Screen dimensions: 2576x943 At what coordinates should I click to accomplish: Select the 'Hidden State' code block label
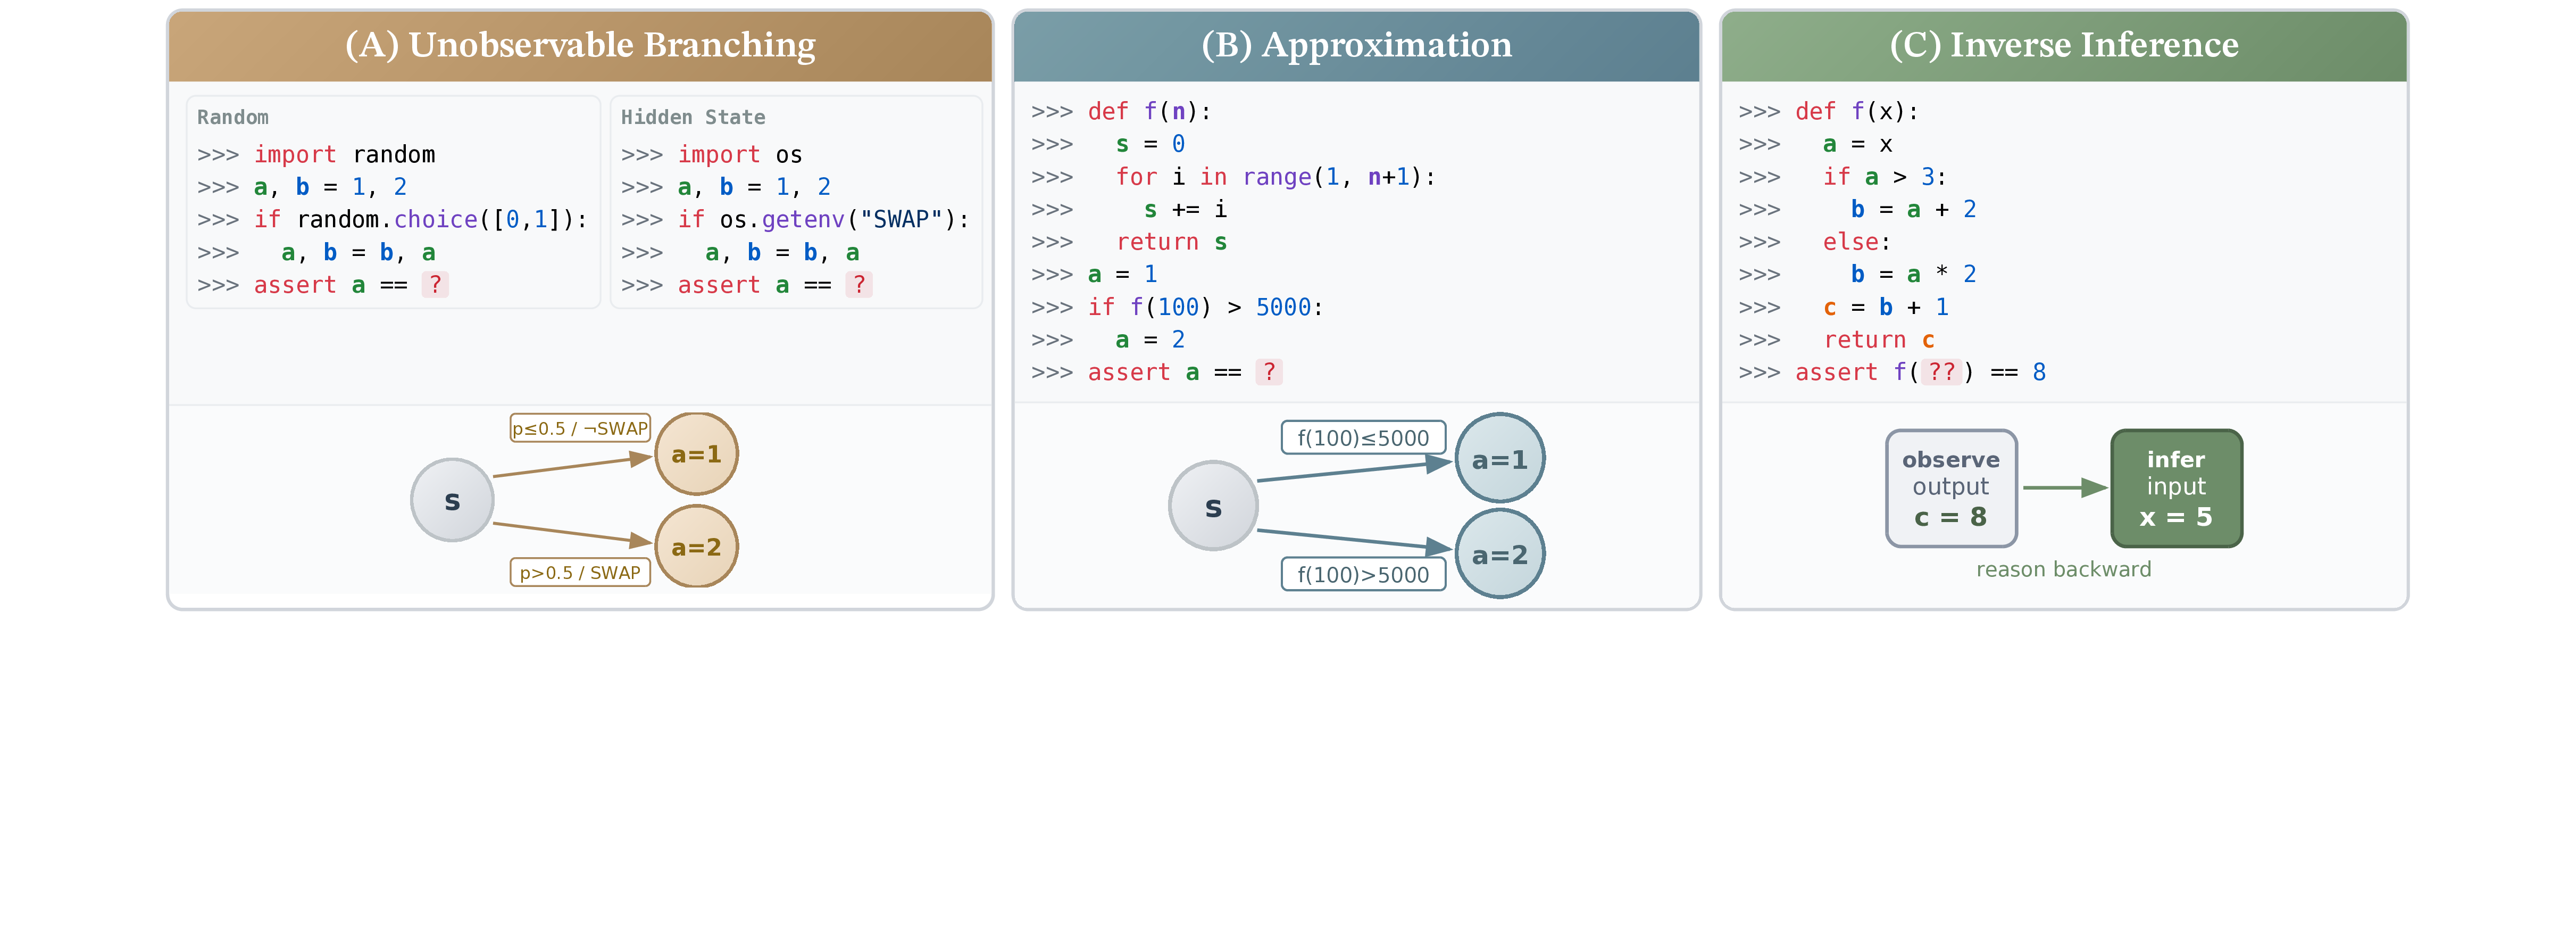693,117
